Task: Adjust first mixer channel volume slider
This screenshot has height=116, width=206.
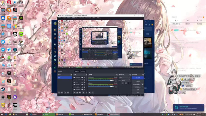Action: 100,81
